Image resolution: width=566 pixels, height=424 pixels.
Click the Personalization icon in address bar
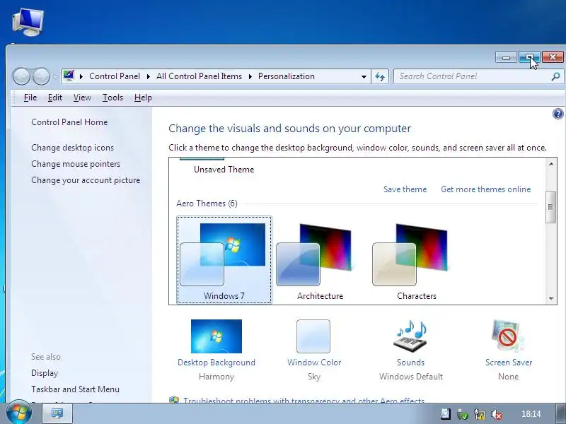(69, 76)
